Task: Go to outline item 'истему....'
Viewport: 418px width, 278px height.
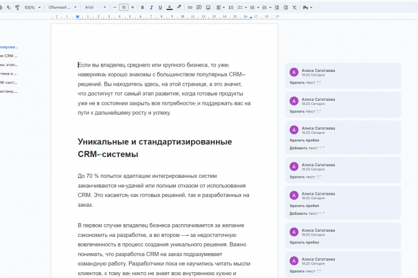Action: (9, 92)
